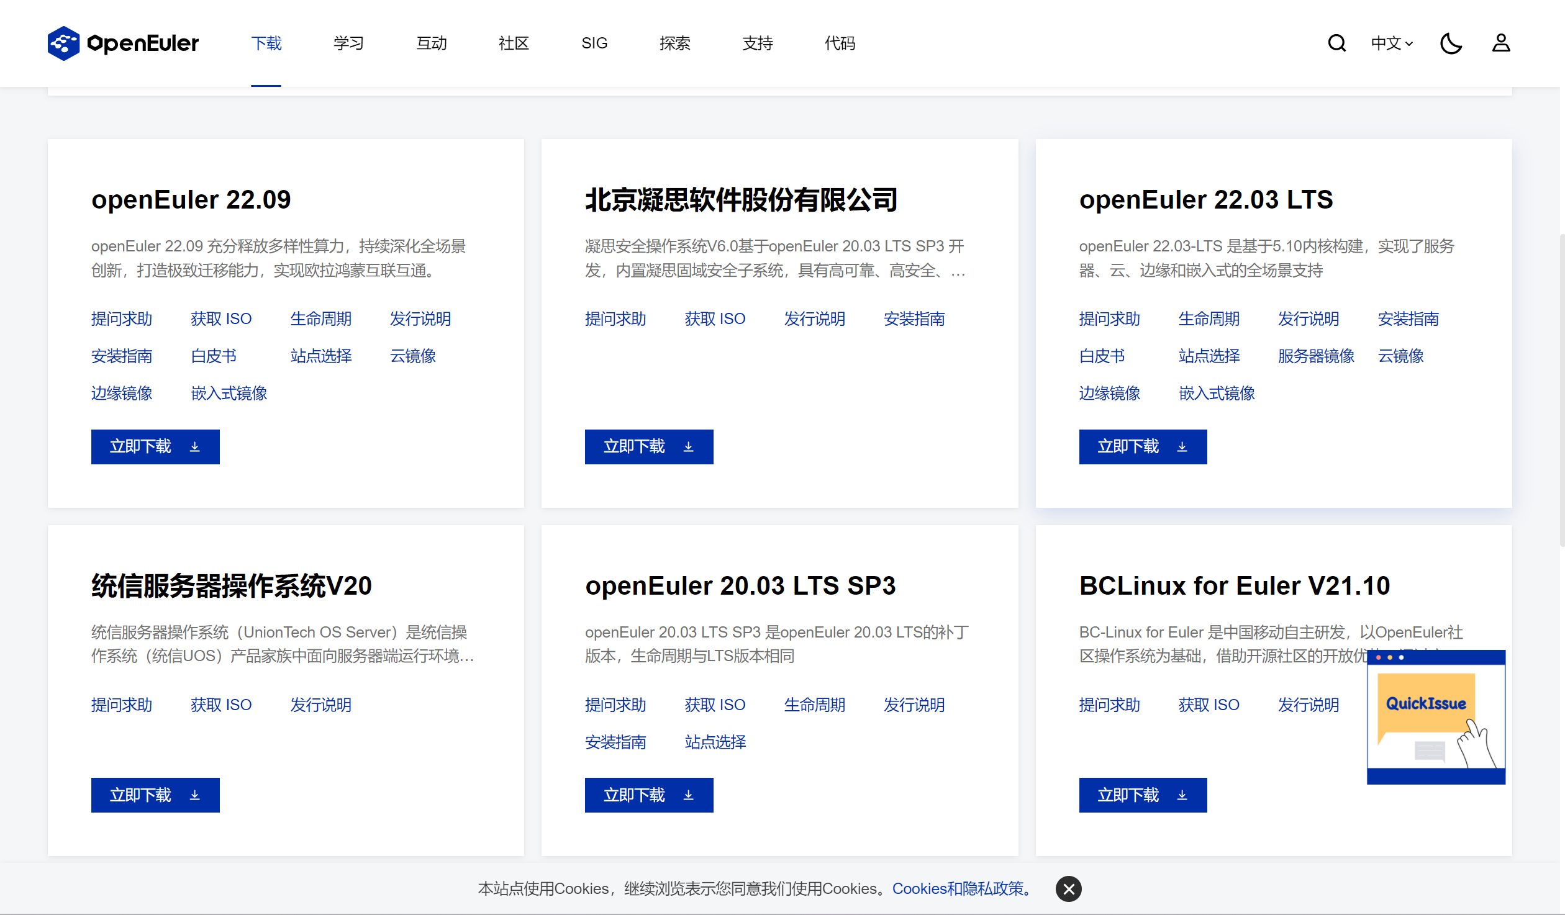The image size is (1565, 915).
Task: Open the user account icon
Action: [1501, 43]
